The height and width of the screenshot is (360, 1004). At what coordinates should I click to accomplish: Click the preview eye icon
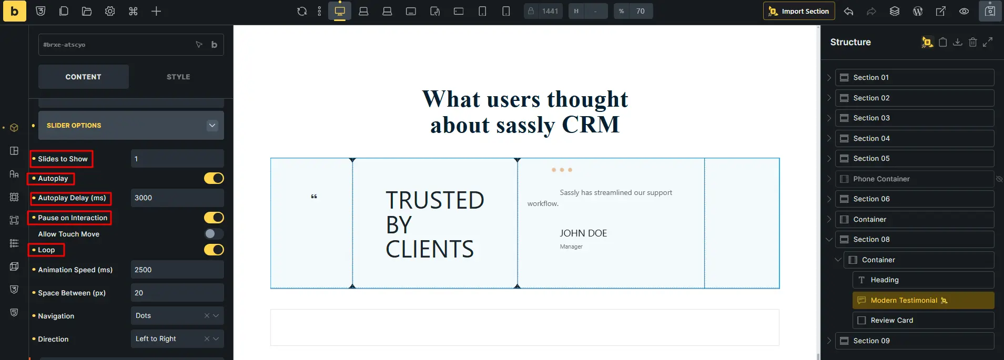[x=964, y=11]
